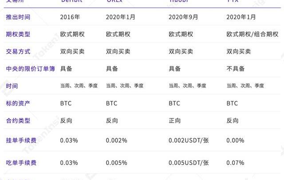This screenshot has height=180, width=284.
Task: Click the 标的资产 row label
Action: pos(18,103)
